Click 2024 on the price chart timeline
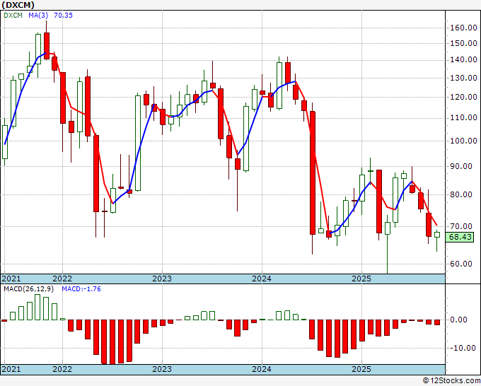This screenshot has width=481, height=386. 262,279
